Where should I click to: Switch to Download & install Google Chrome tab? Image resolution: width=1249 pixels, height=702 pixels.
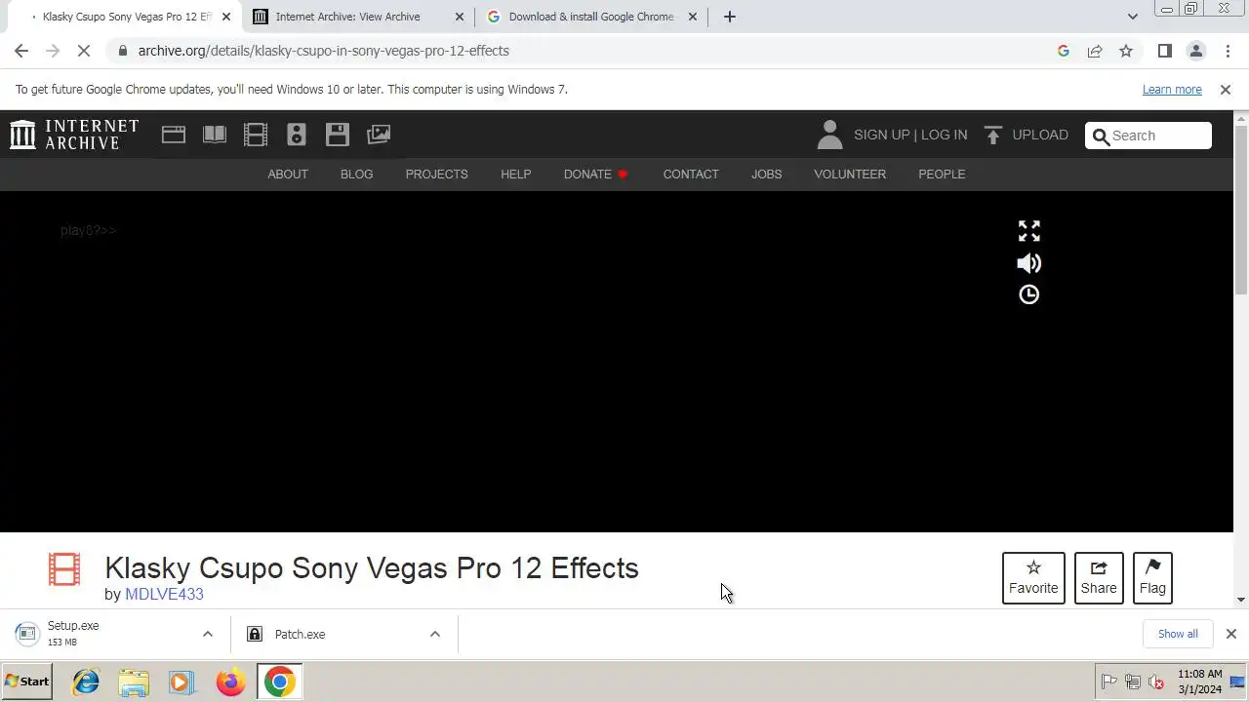[x=590, y=17]
